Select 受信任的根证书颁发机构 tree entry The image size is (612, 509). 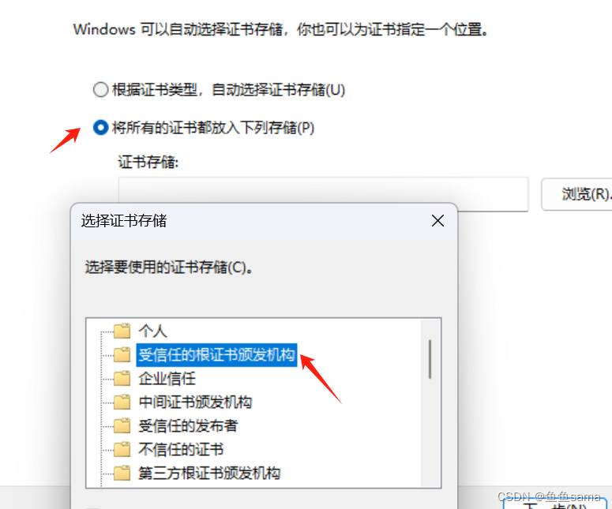pos(216,355)
